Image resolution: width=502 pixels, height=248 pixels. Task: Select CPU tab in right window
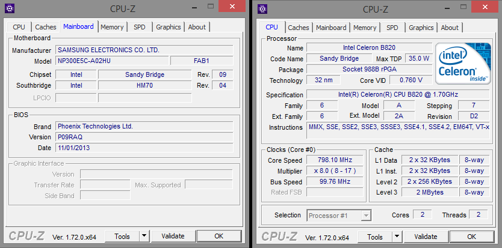272,27
